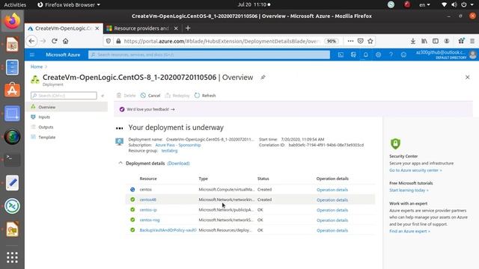Sort by the Resource column header
Viewport: 479px width, 269px height.
coord(148,179)
